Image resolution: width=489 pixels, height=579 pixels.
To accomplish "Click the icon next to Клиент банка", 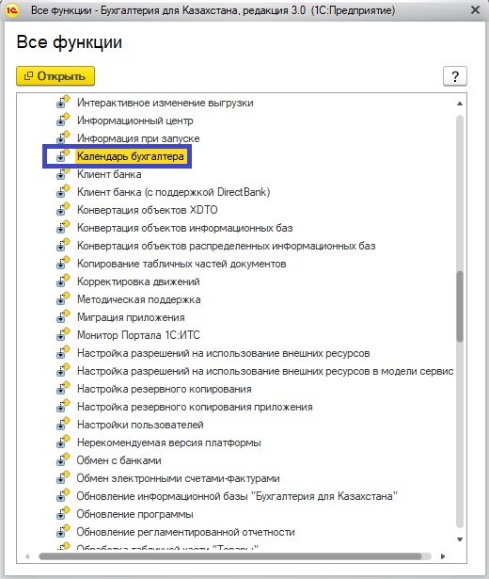I will pos(63,173).
